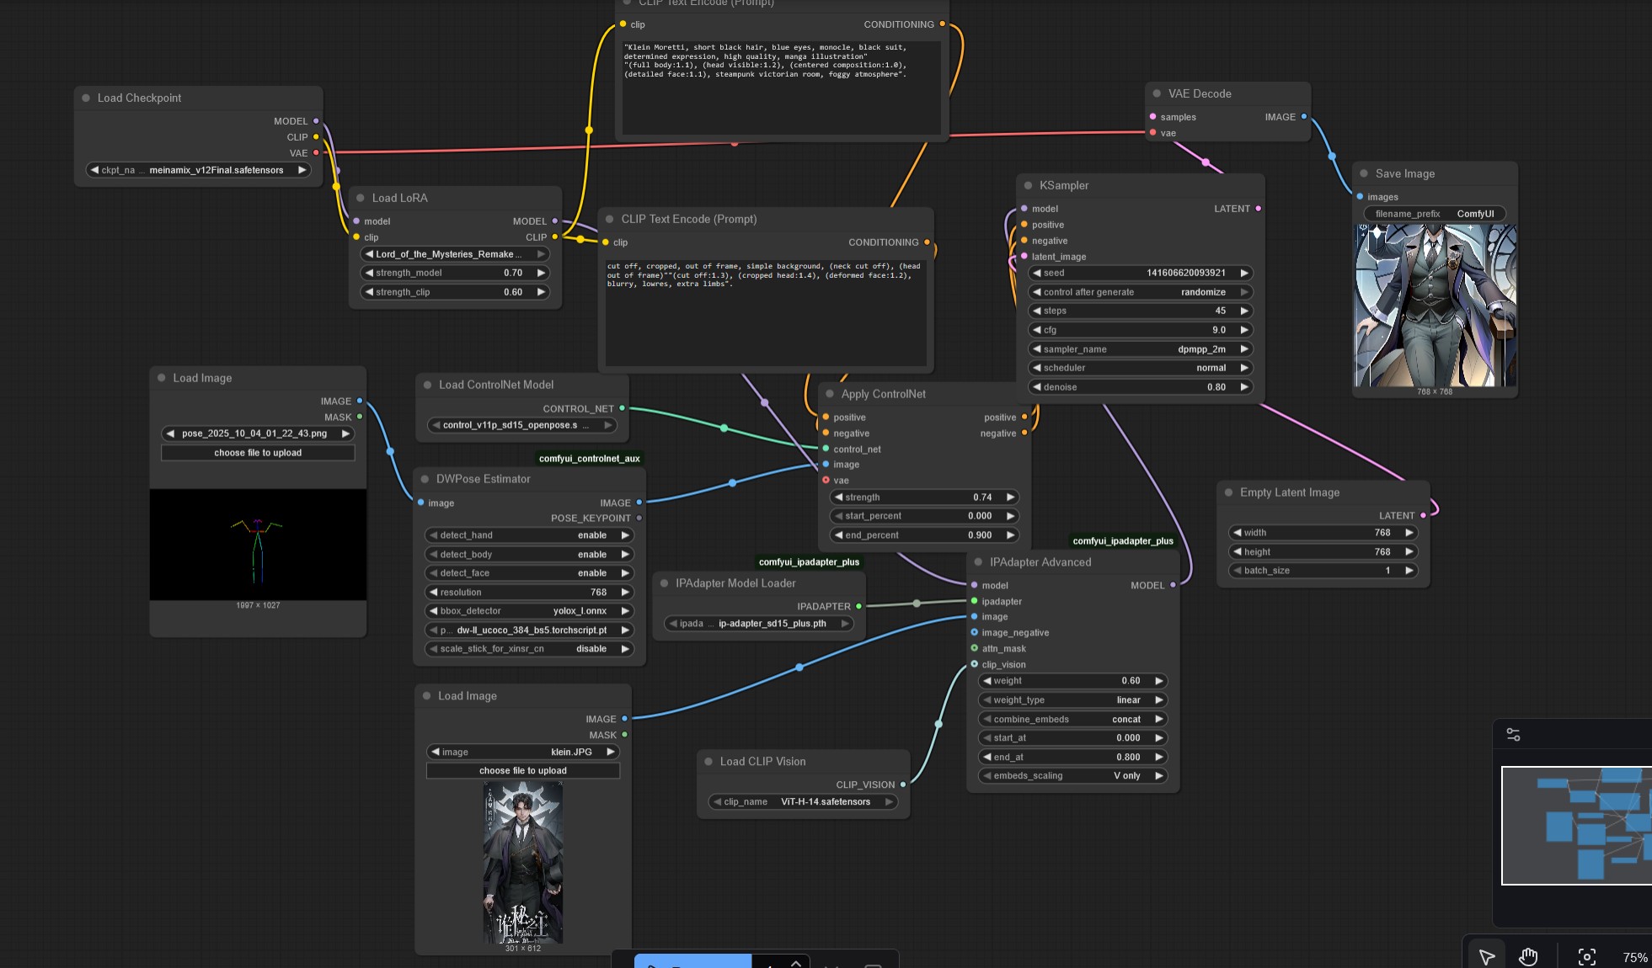Collapse the DWPose Estimator node via its dot
Image resolution: width=1652 pixels, height=968 pixels.
click(x=425, y=479)
